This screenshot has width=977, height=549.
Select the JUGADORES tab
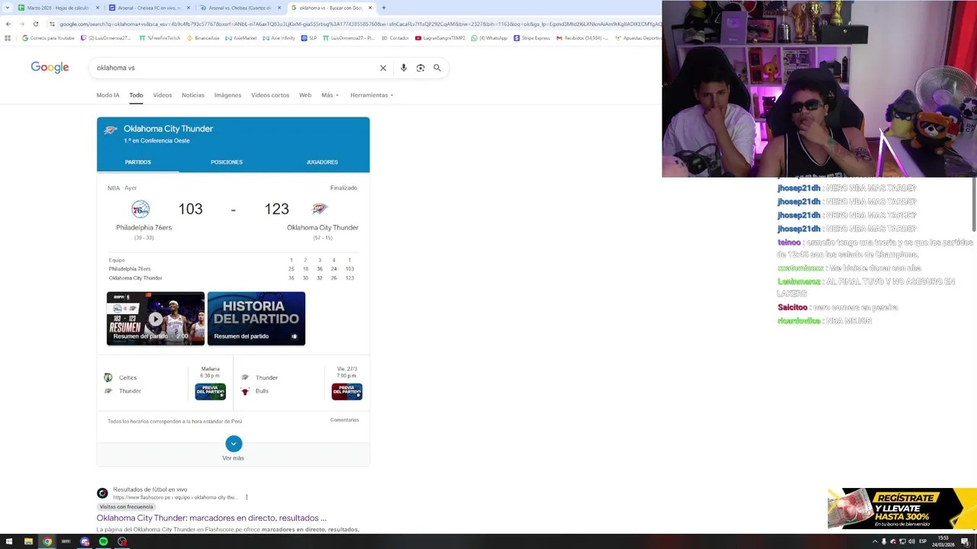coord(322,162)
